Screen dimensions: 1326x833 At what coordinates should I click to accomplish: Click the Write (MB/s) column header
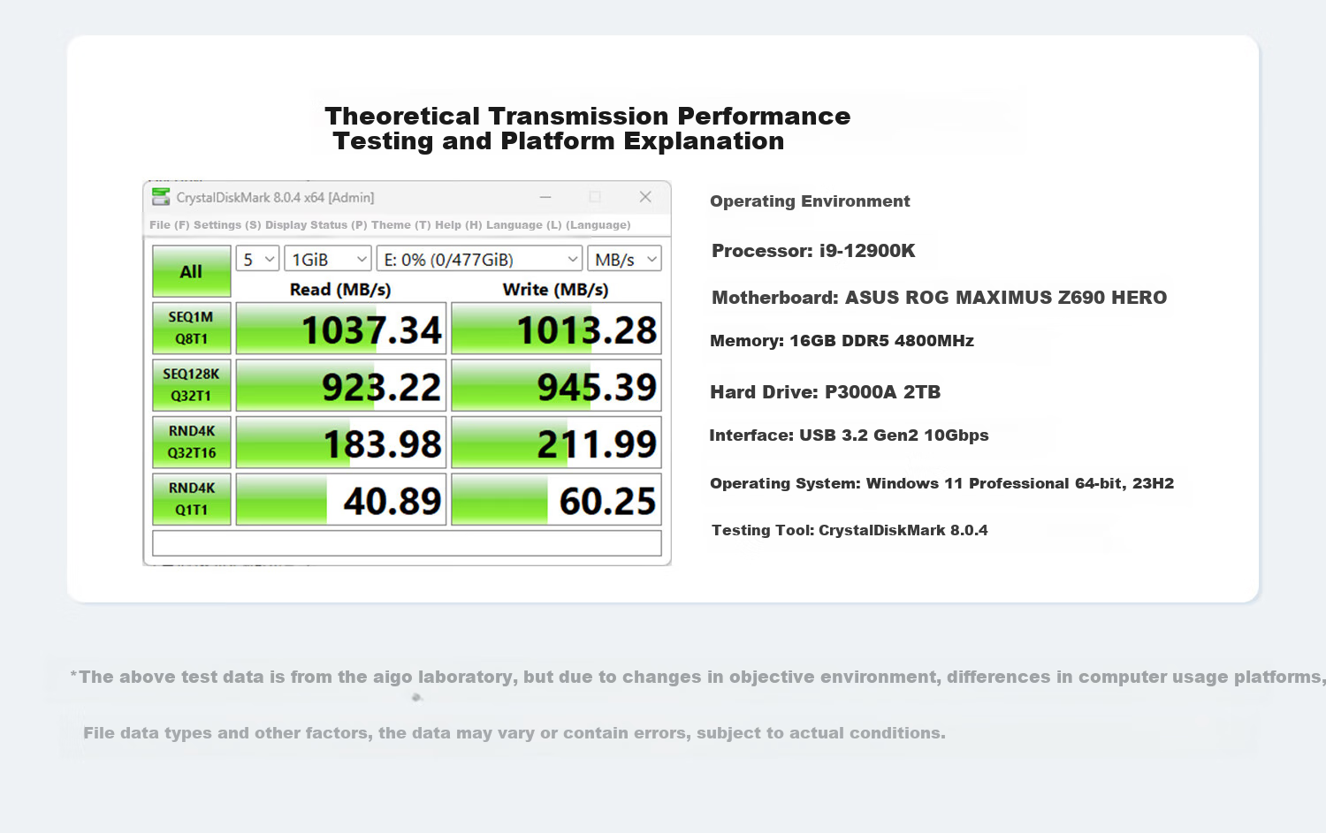(555, 290)
